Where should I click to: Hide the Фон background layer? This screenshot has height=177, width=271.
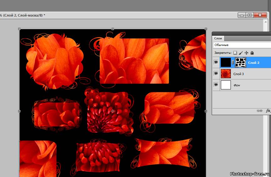coord(216,85)
